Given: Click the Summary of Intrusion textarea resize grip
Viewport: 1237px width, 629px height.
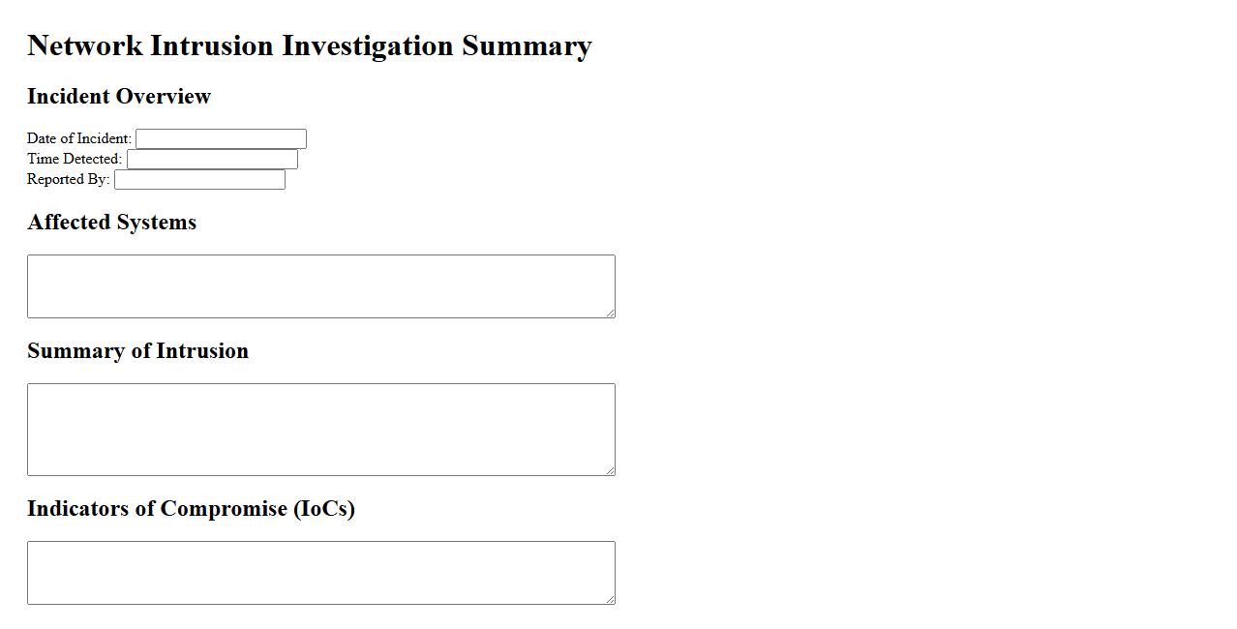Looking at the screenshot, I should pos(610,470).
